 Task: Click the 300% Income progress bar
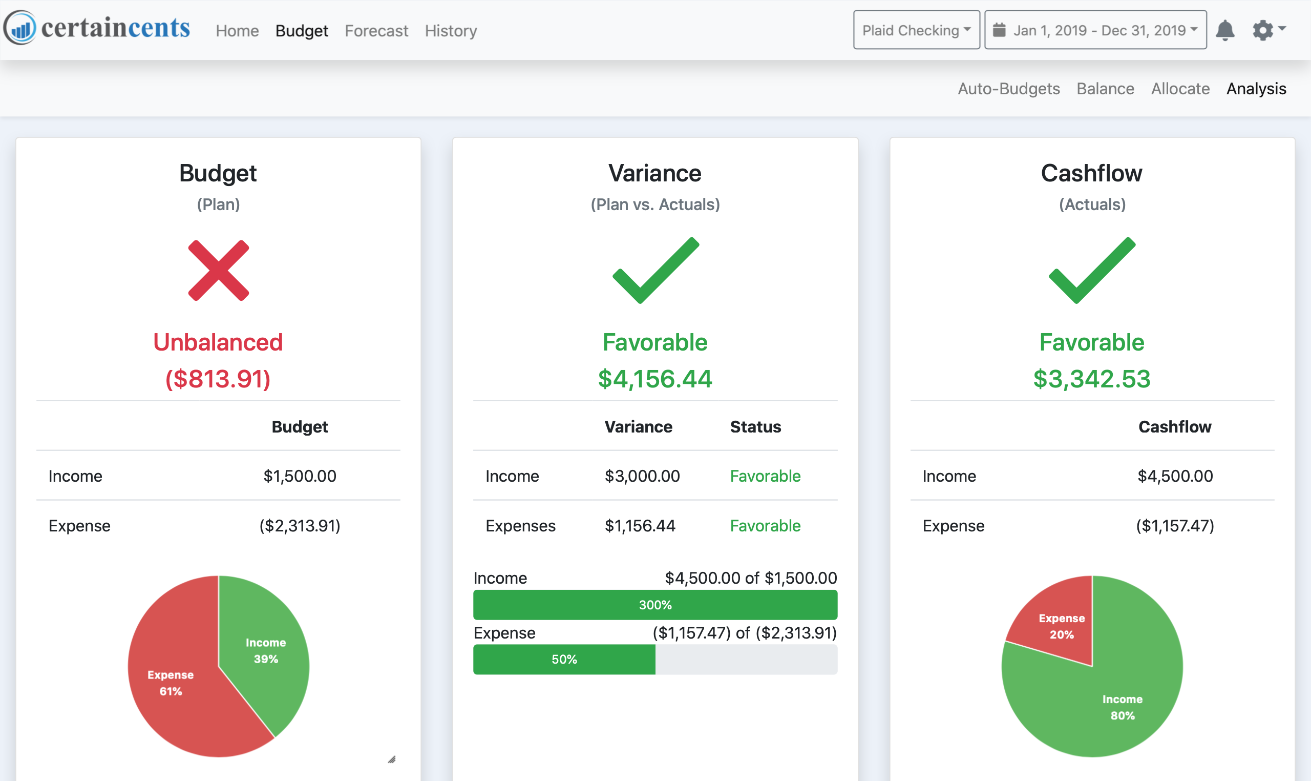pyautogui.click(x=655, y=605)
